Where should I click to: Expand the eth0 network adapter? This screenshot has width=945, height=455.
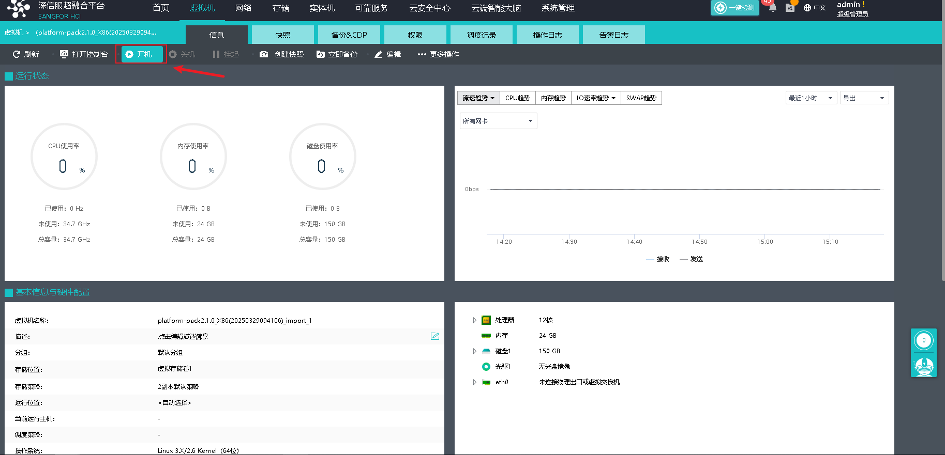pyautogui.click(x=474, y=382)
